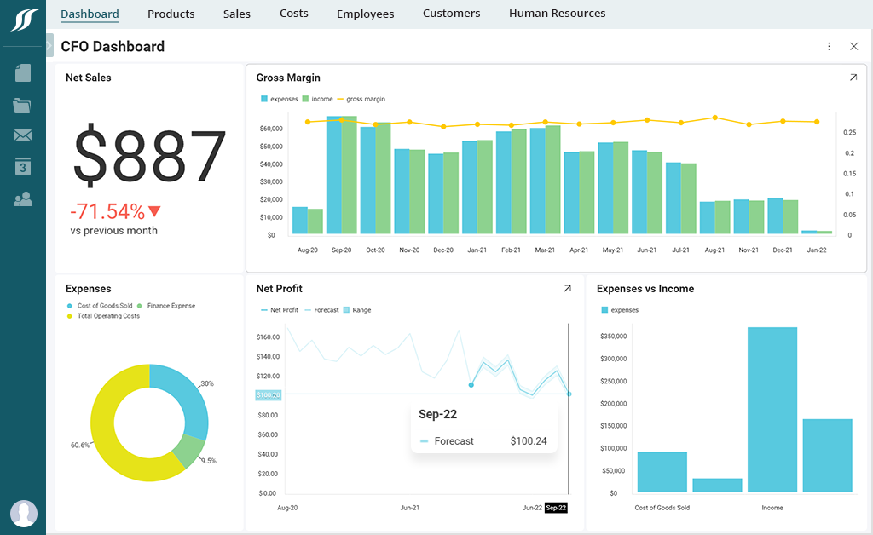873x535 pixels.
Task: Open mail using the envelope icon
Action: click(22, 135)
